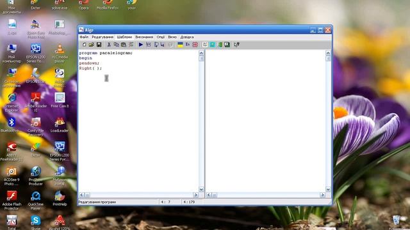Select the LoadLeader desktop icon
The image size is (410, 230).
click(x=60, y=125)
